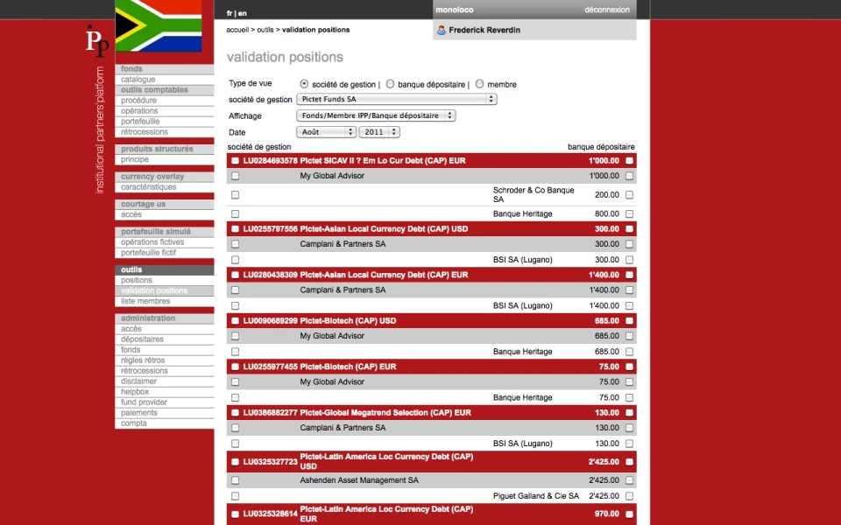Check left box for LU0284693578 fund row
This screenshot has width=841, height=525.
coord(235,161)
